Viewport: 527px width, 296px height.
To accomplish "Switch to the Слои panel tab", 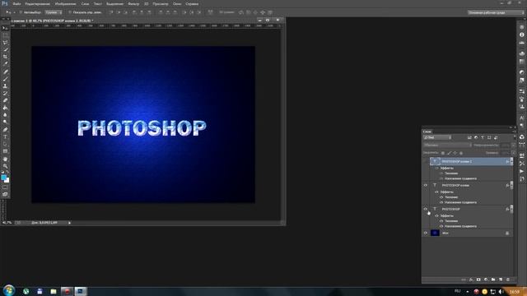I will [427, 132].
